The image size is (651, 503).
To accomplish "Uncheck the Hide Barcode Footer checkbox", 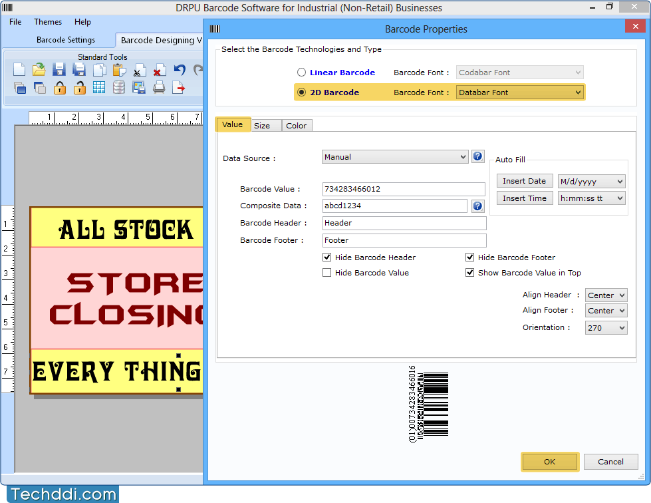I will coord(469,257).
